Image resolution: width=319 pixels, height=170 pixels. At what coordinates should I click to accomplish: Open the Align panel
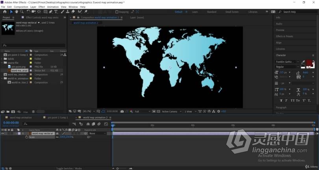pos(279,43)
